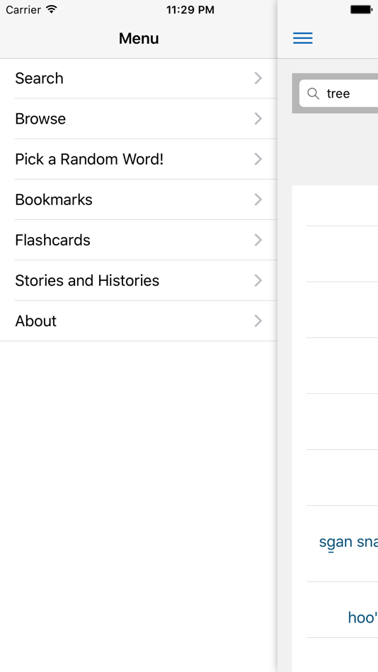Image resolution: width=378 pixels, height=672 pixels.
Task: Click the search field containing 'tree'
Action: (x=338, y=93)
